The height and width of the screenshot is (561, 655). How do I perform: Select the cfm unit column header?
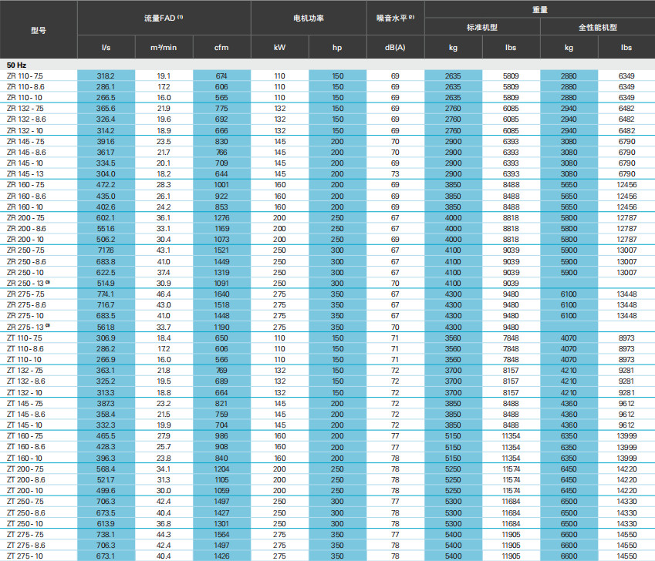(x=221, y=47)
